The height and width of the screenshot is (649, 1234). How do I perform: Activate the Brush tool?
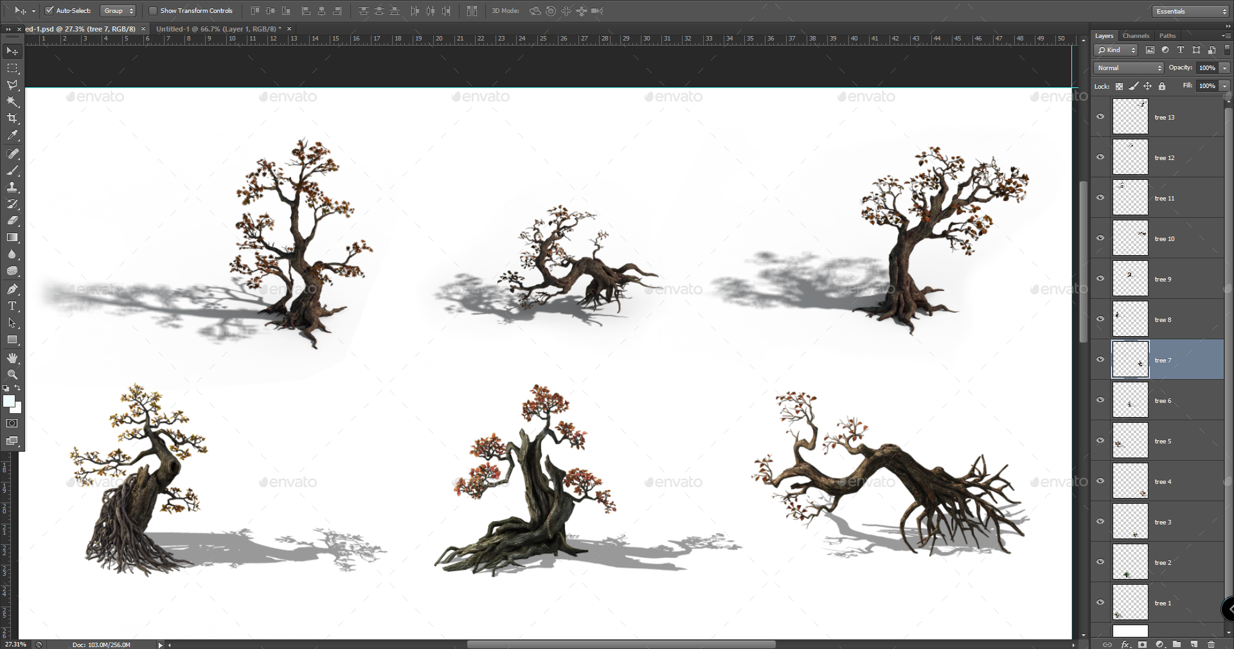(x=12, y=171)
